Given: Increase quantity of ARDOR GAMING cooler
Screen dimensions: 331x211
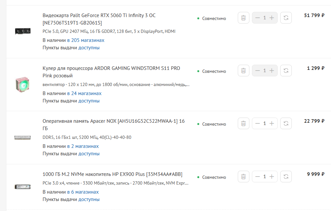Looking at the screenshot, I should click(x=272, y=71).
